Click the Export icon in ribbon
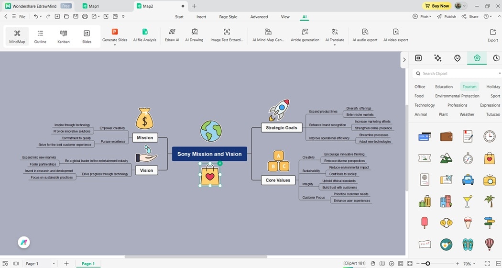This screenshot has height=268, width=502. point(493,35)
